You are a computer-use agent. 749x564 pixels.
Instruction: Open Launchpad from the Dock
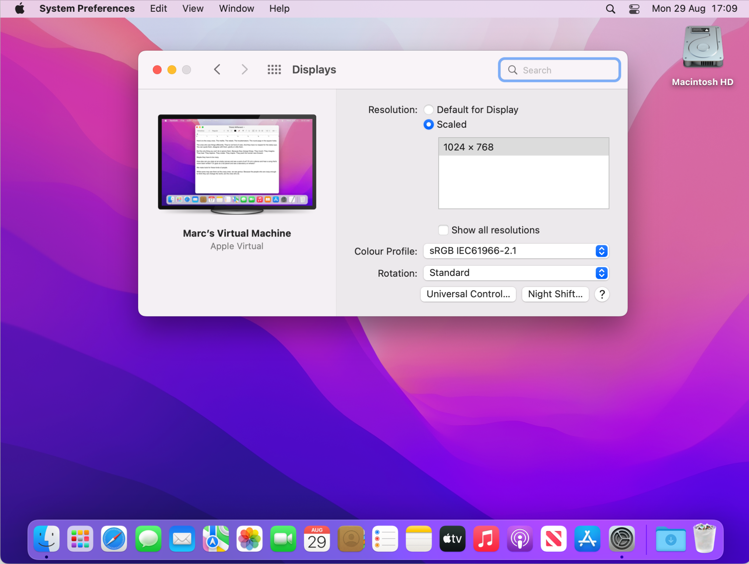click(x=80, y=539)
